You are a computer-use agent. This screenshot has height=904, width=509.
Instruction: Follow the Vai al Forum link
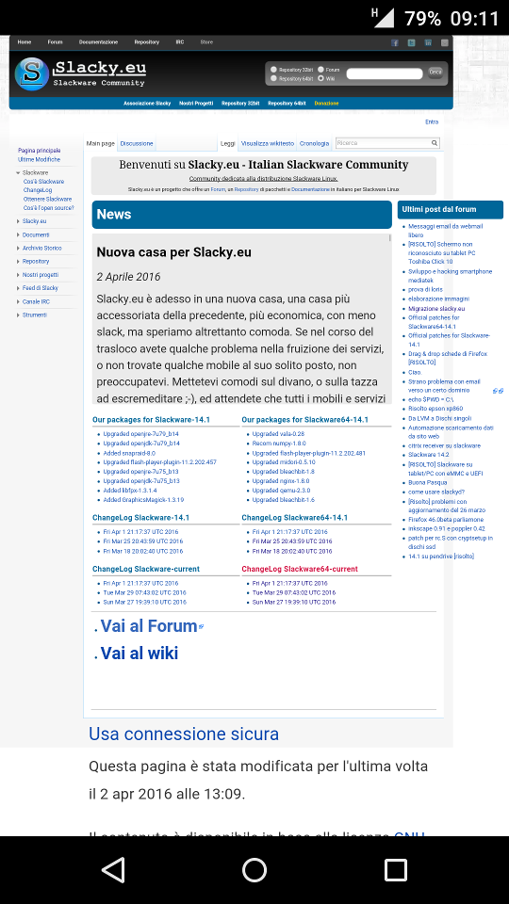(x=148, y=626)
